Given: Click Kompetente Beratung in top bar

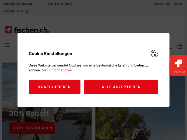Looking at the screenshot, I should pos(17,4).
